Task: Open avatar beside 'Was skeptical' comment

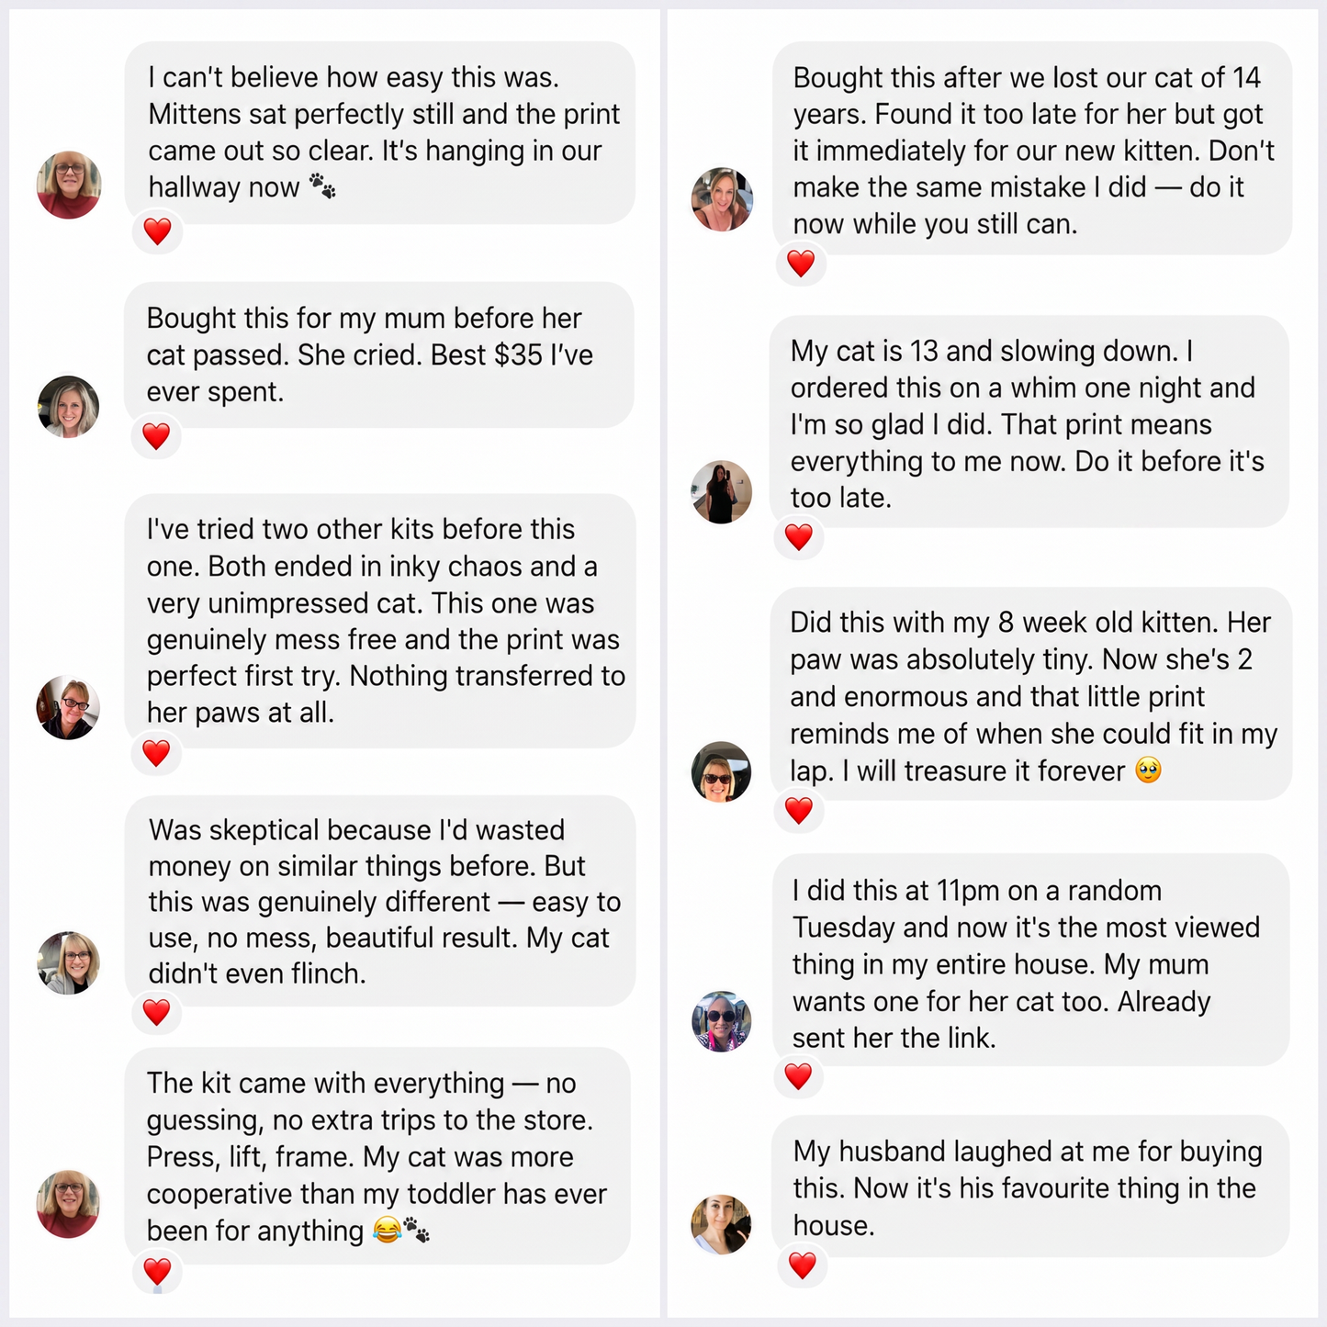Action: point(69,963)
